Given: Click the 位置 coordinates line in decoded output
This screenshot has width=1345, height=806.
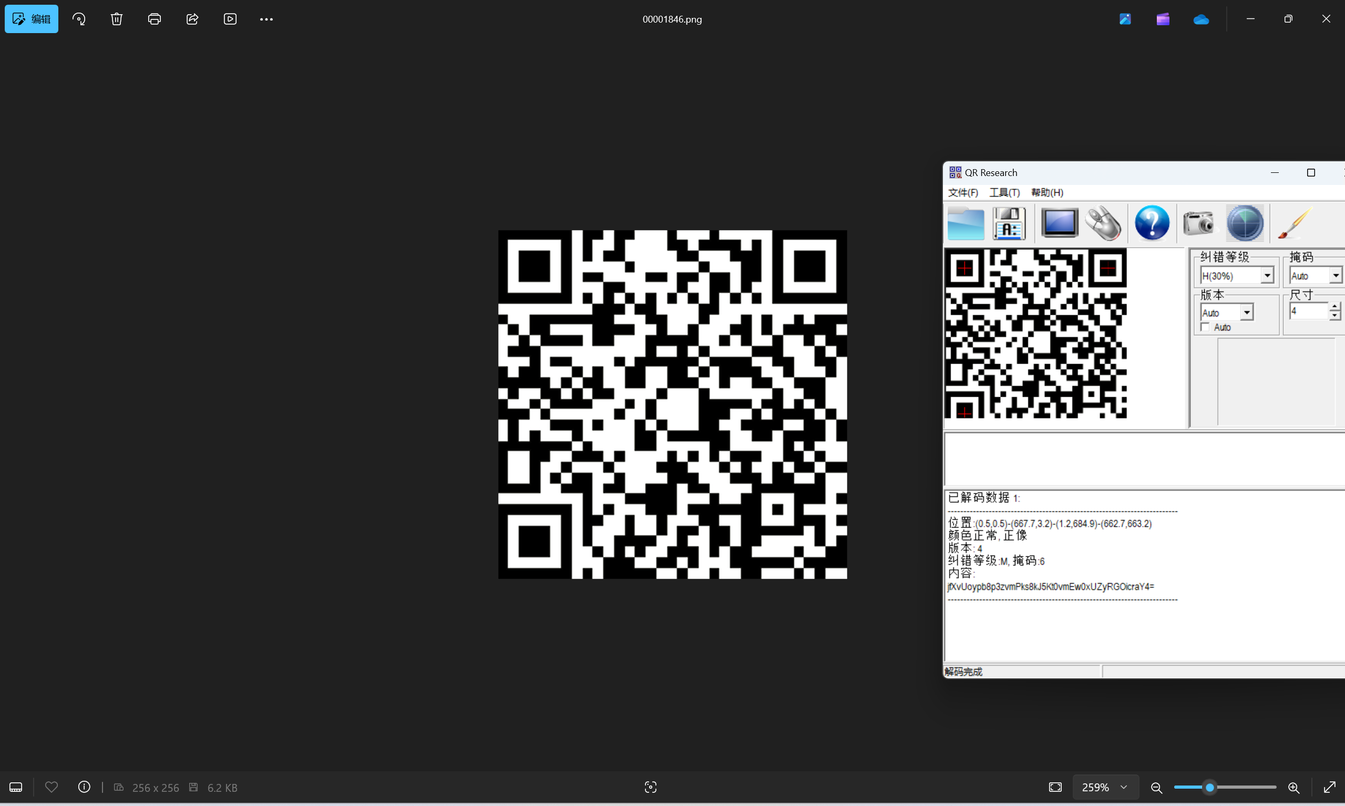Looking at the screenshot, I should 1050,523.
